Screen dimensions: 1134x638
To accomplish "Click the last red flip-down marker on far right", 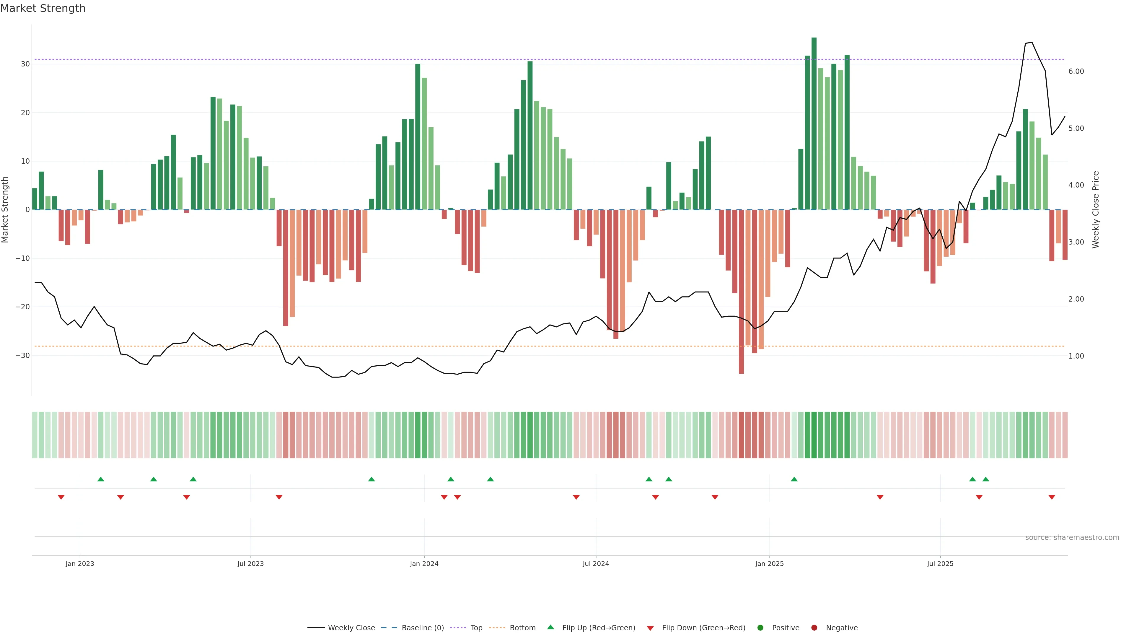I will (x=1052, y=497).
